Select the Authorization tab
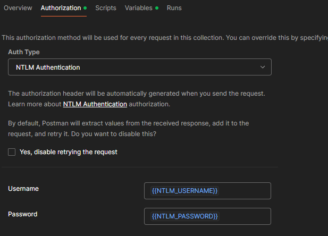 61,9
